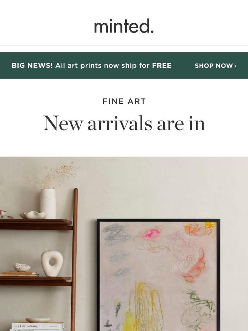Click the Alex Katz Gathering book

coord(38,326)
